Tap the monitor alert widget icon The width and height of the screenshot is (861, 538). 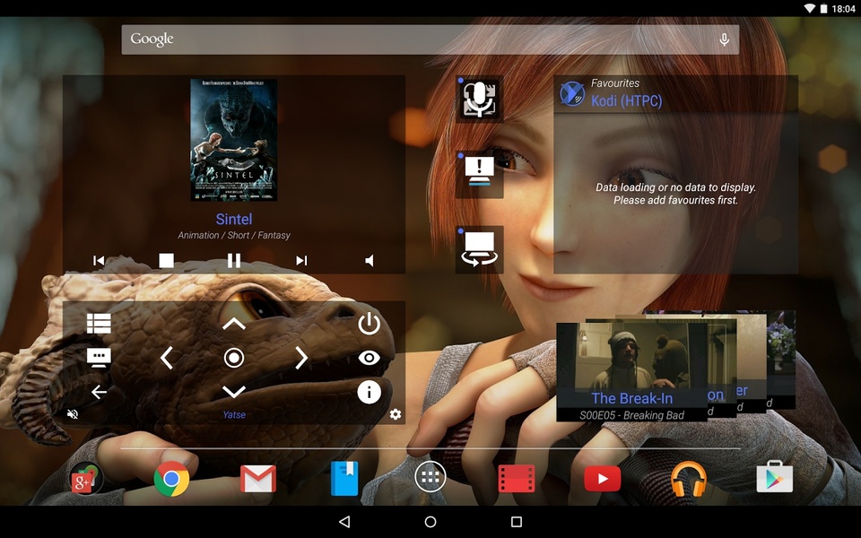pyautogui.click(x=479, y=174)
